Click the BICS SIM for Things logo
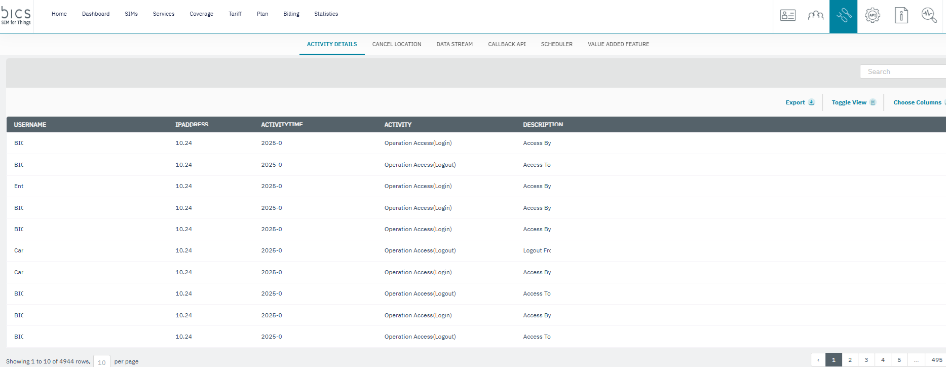 16,16
